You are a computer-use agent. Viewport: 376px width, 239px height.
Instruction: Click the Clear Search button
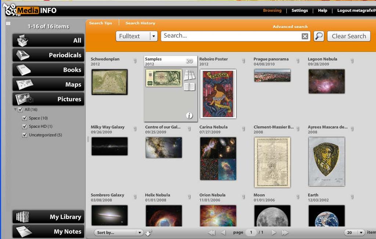click(x=349, y=36)
